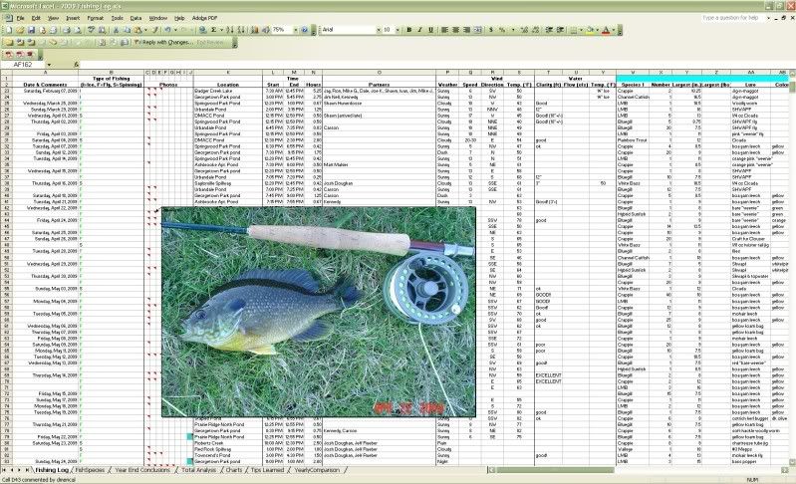Cut selection with the scissors icon

click(x=116, y=30)
